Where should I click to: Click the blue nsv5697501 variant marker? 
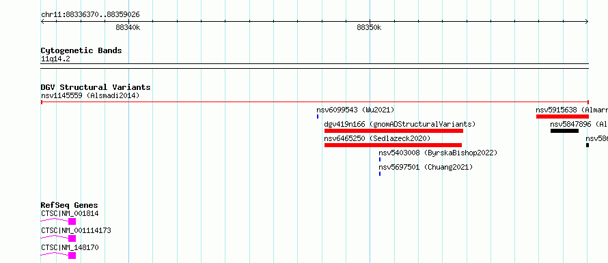pos(380,174)
